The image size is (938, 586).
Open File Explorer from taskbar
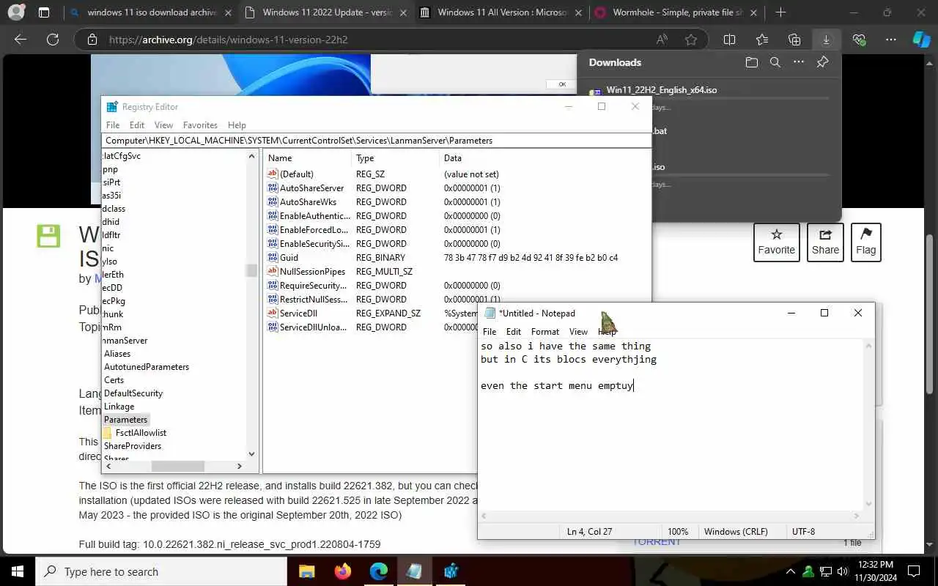[x=307, y=571]
